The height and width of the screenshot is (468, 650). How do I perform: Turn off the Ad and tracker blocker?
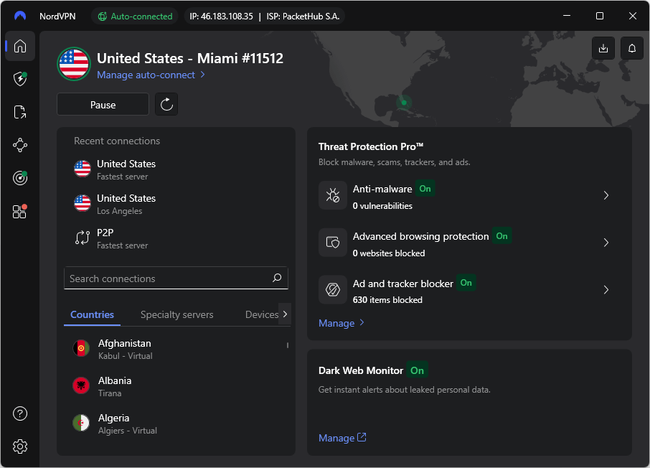[466, 283]
